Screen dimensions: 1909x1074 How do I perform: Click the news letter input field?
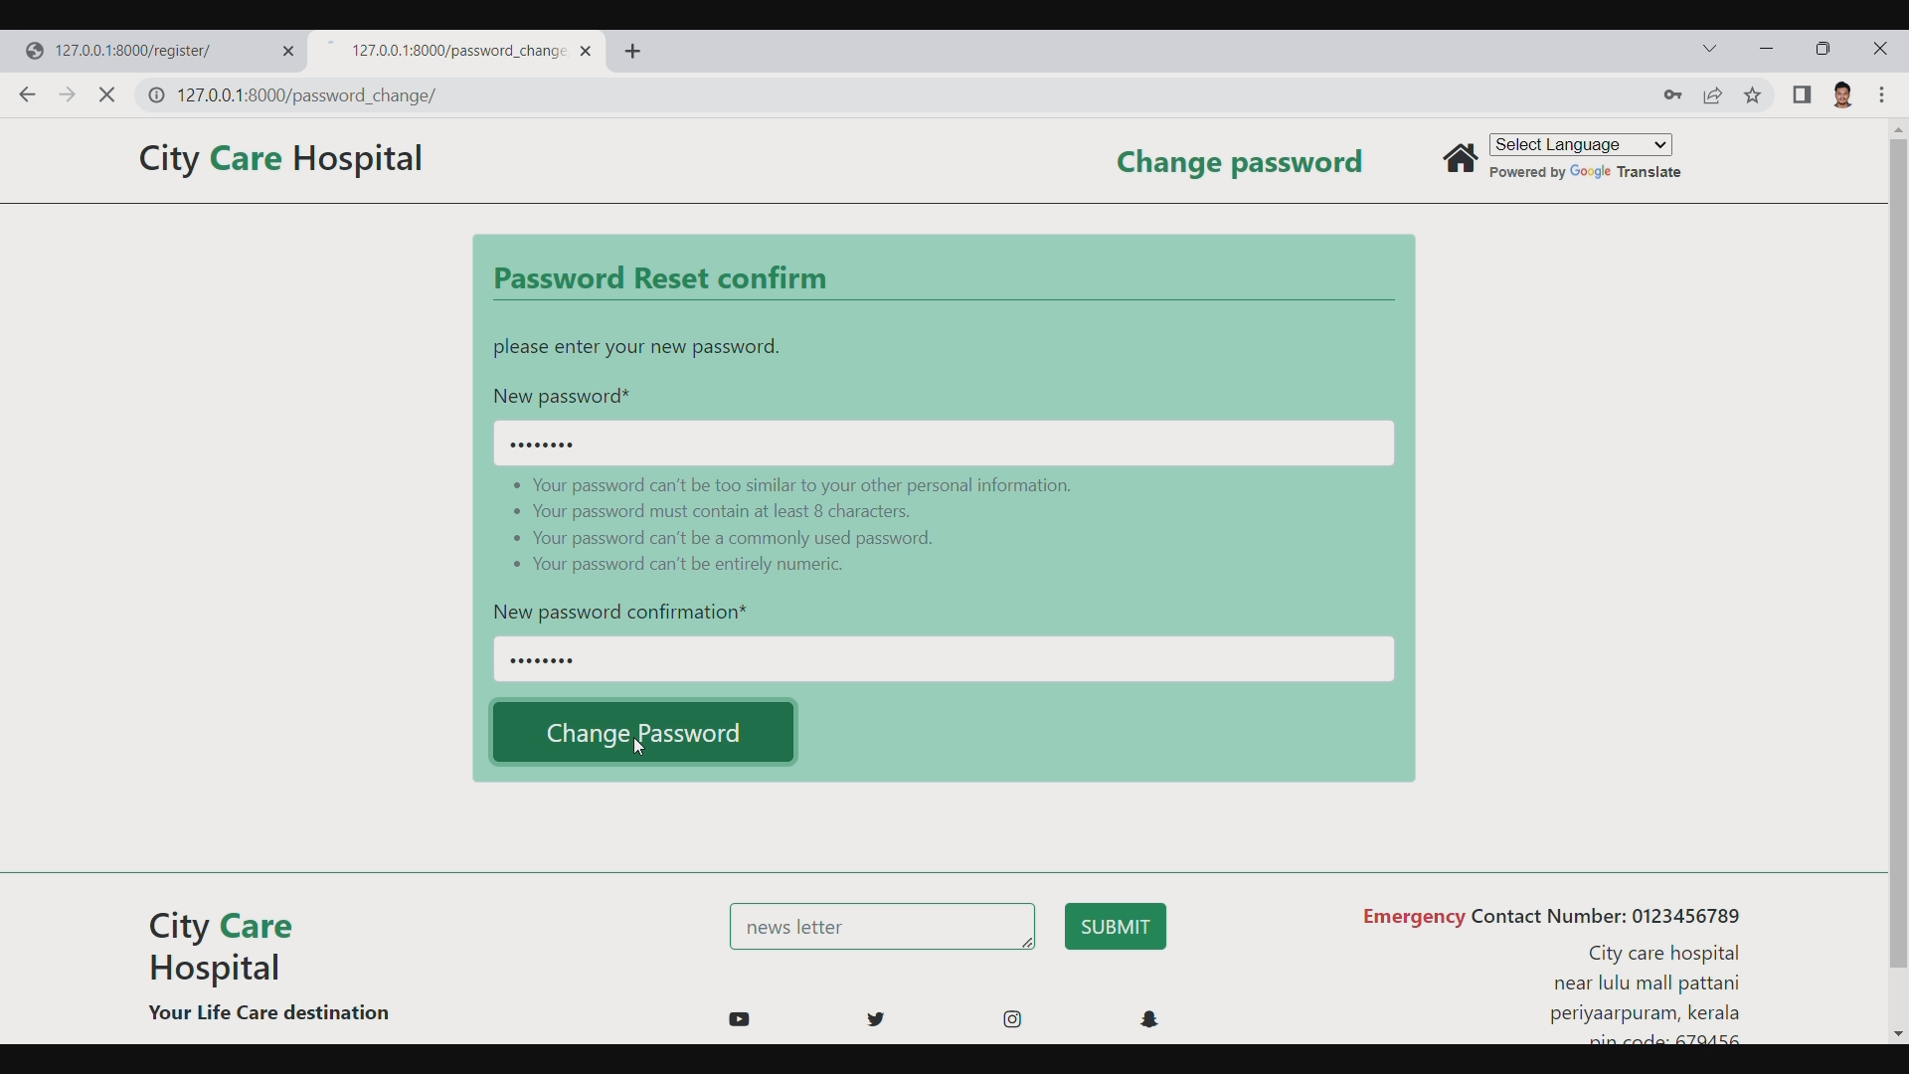pyautogui.click(x=881, y=926)
